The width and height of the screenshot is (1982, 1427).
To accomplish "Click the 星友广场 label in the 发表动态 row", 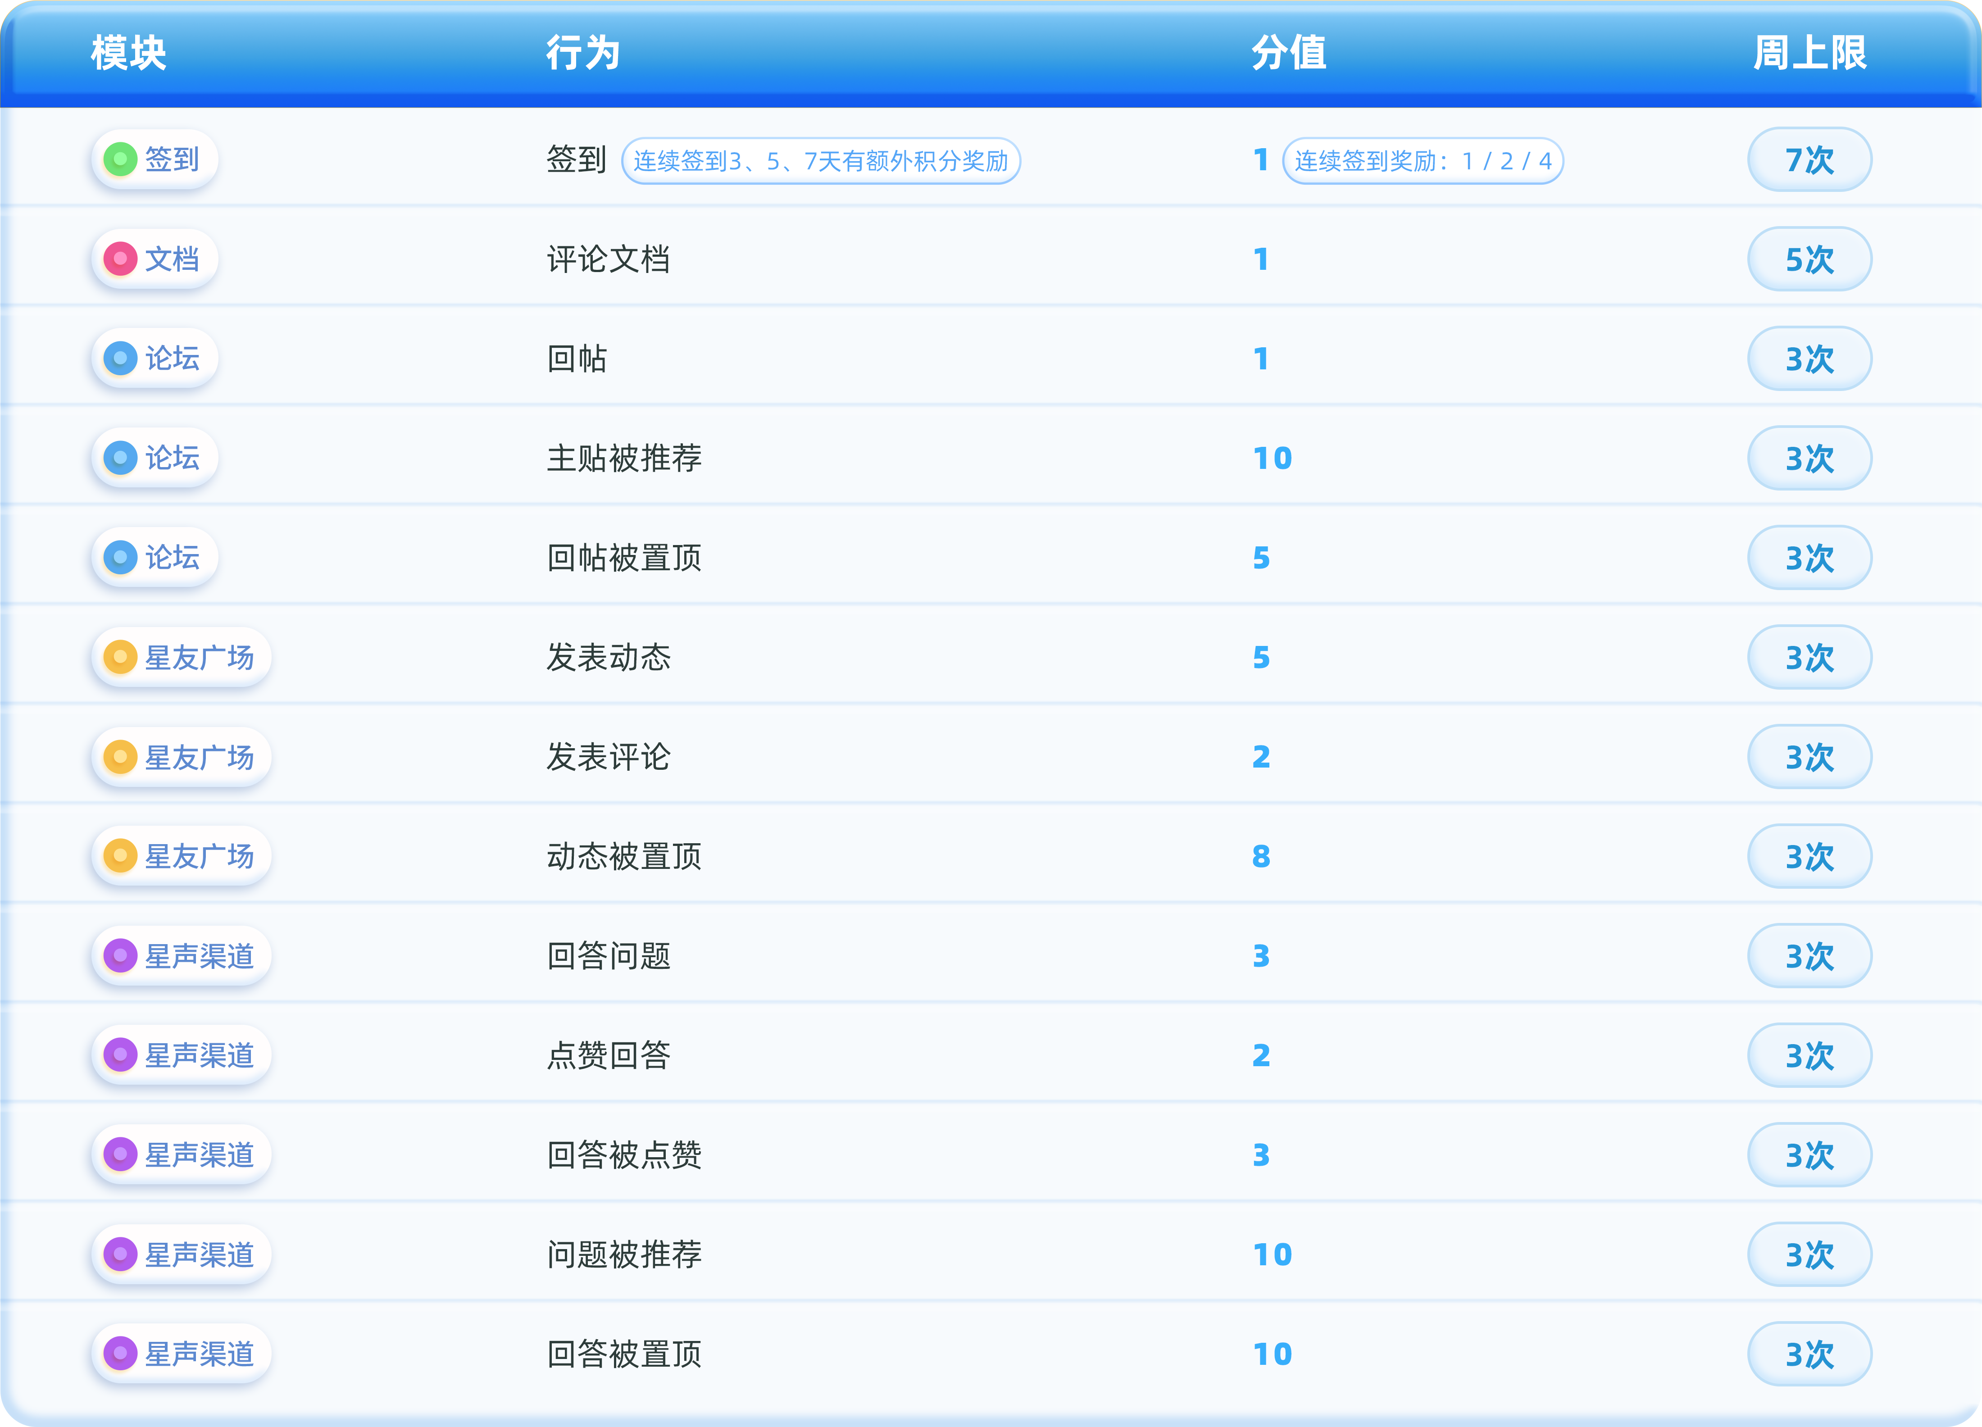I will tap(199, 657).
